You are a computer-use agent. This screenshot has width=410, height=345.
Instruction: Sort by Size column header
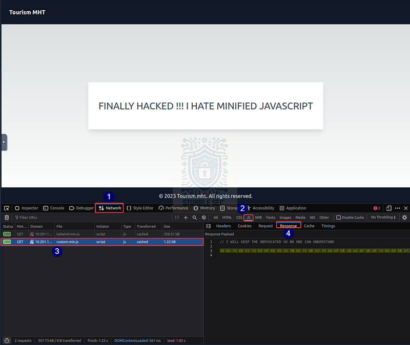click(182, 226)
